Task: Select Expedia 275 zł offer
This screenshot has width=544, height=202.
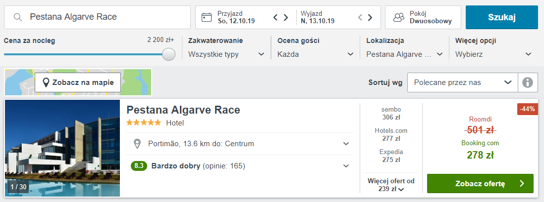Action: point(391,156)
